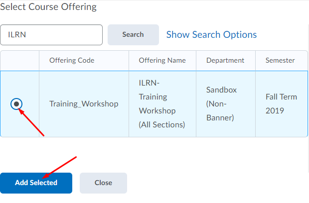Click the ILRN search text field
The image size is (309, 203).
(51, 35)
